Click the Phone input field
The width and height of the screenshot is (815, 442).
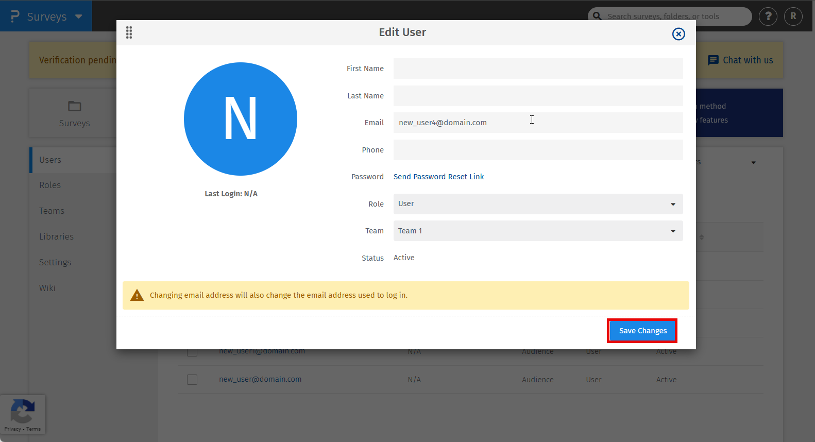[x=538, y=150]
